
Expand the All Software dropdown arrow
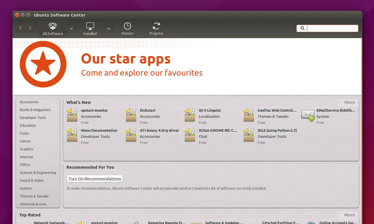(x=72, y=29)
